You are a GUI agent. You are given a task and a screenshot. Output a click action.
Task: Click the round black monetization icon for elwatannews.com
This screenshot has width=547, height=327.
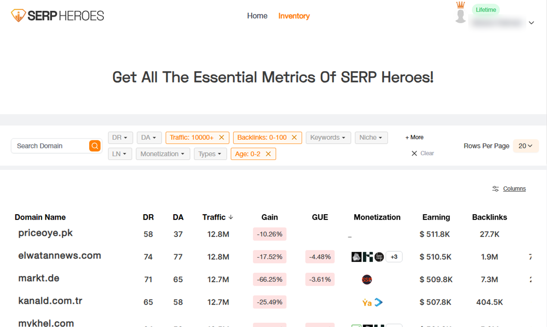(x=379, y=257)
